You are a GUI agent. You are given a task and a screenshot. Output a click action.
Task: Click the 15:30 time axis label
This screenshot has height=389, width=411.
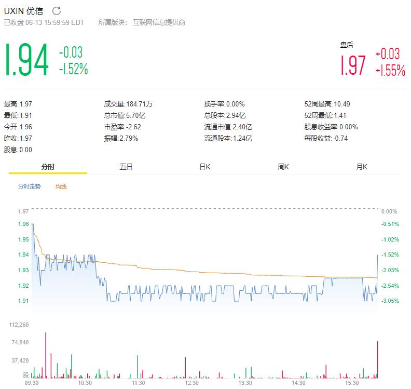[352, 383]
